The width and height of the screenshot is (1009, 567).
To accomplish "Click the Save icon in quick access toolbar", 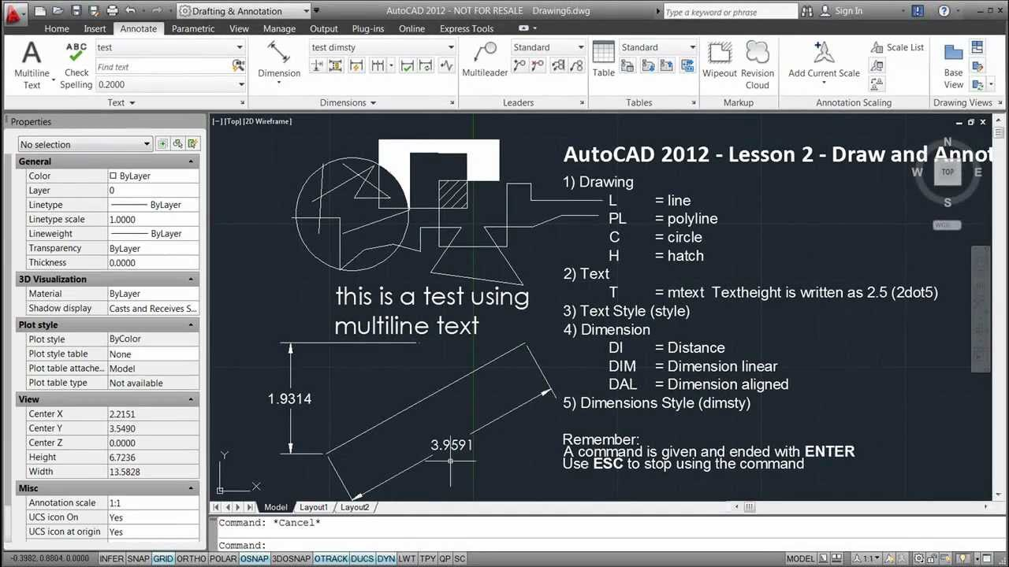I will coord(76,11).
